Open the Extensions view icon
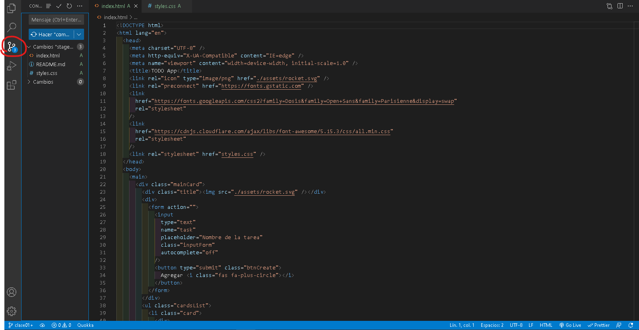The height and width of the screenshot is (330, 639). pyautogui.click(x=12, y=85)
